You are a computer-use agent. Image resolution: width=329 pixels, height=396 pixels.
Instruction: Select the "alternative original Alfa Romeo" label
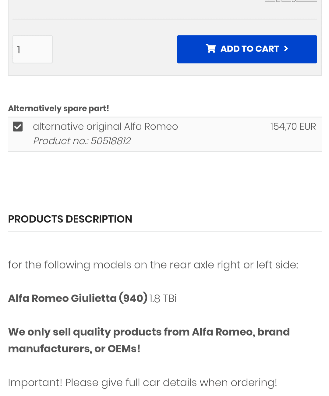pos(105,126)
